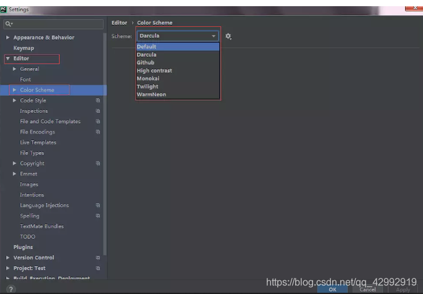Select the Copyright label

tap(32, 164)
